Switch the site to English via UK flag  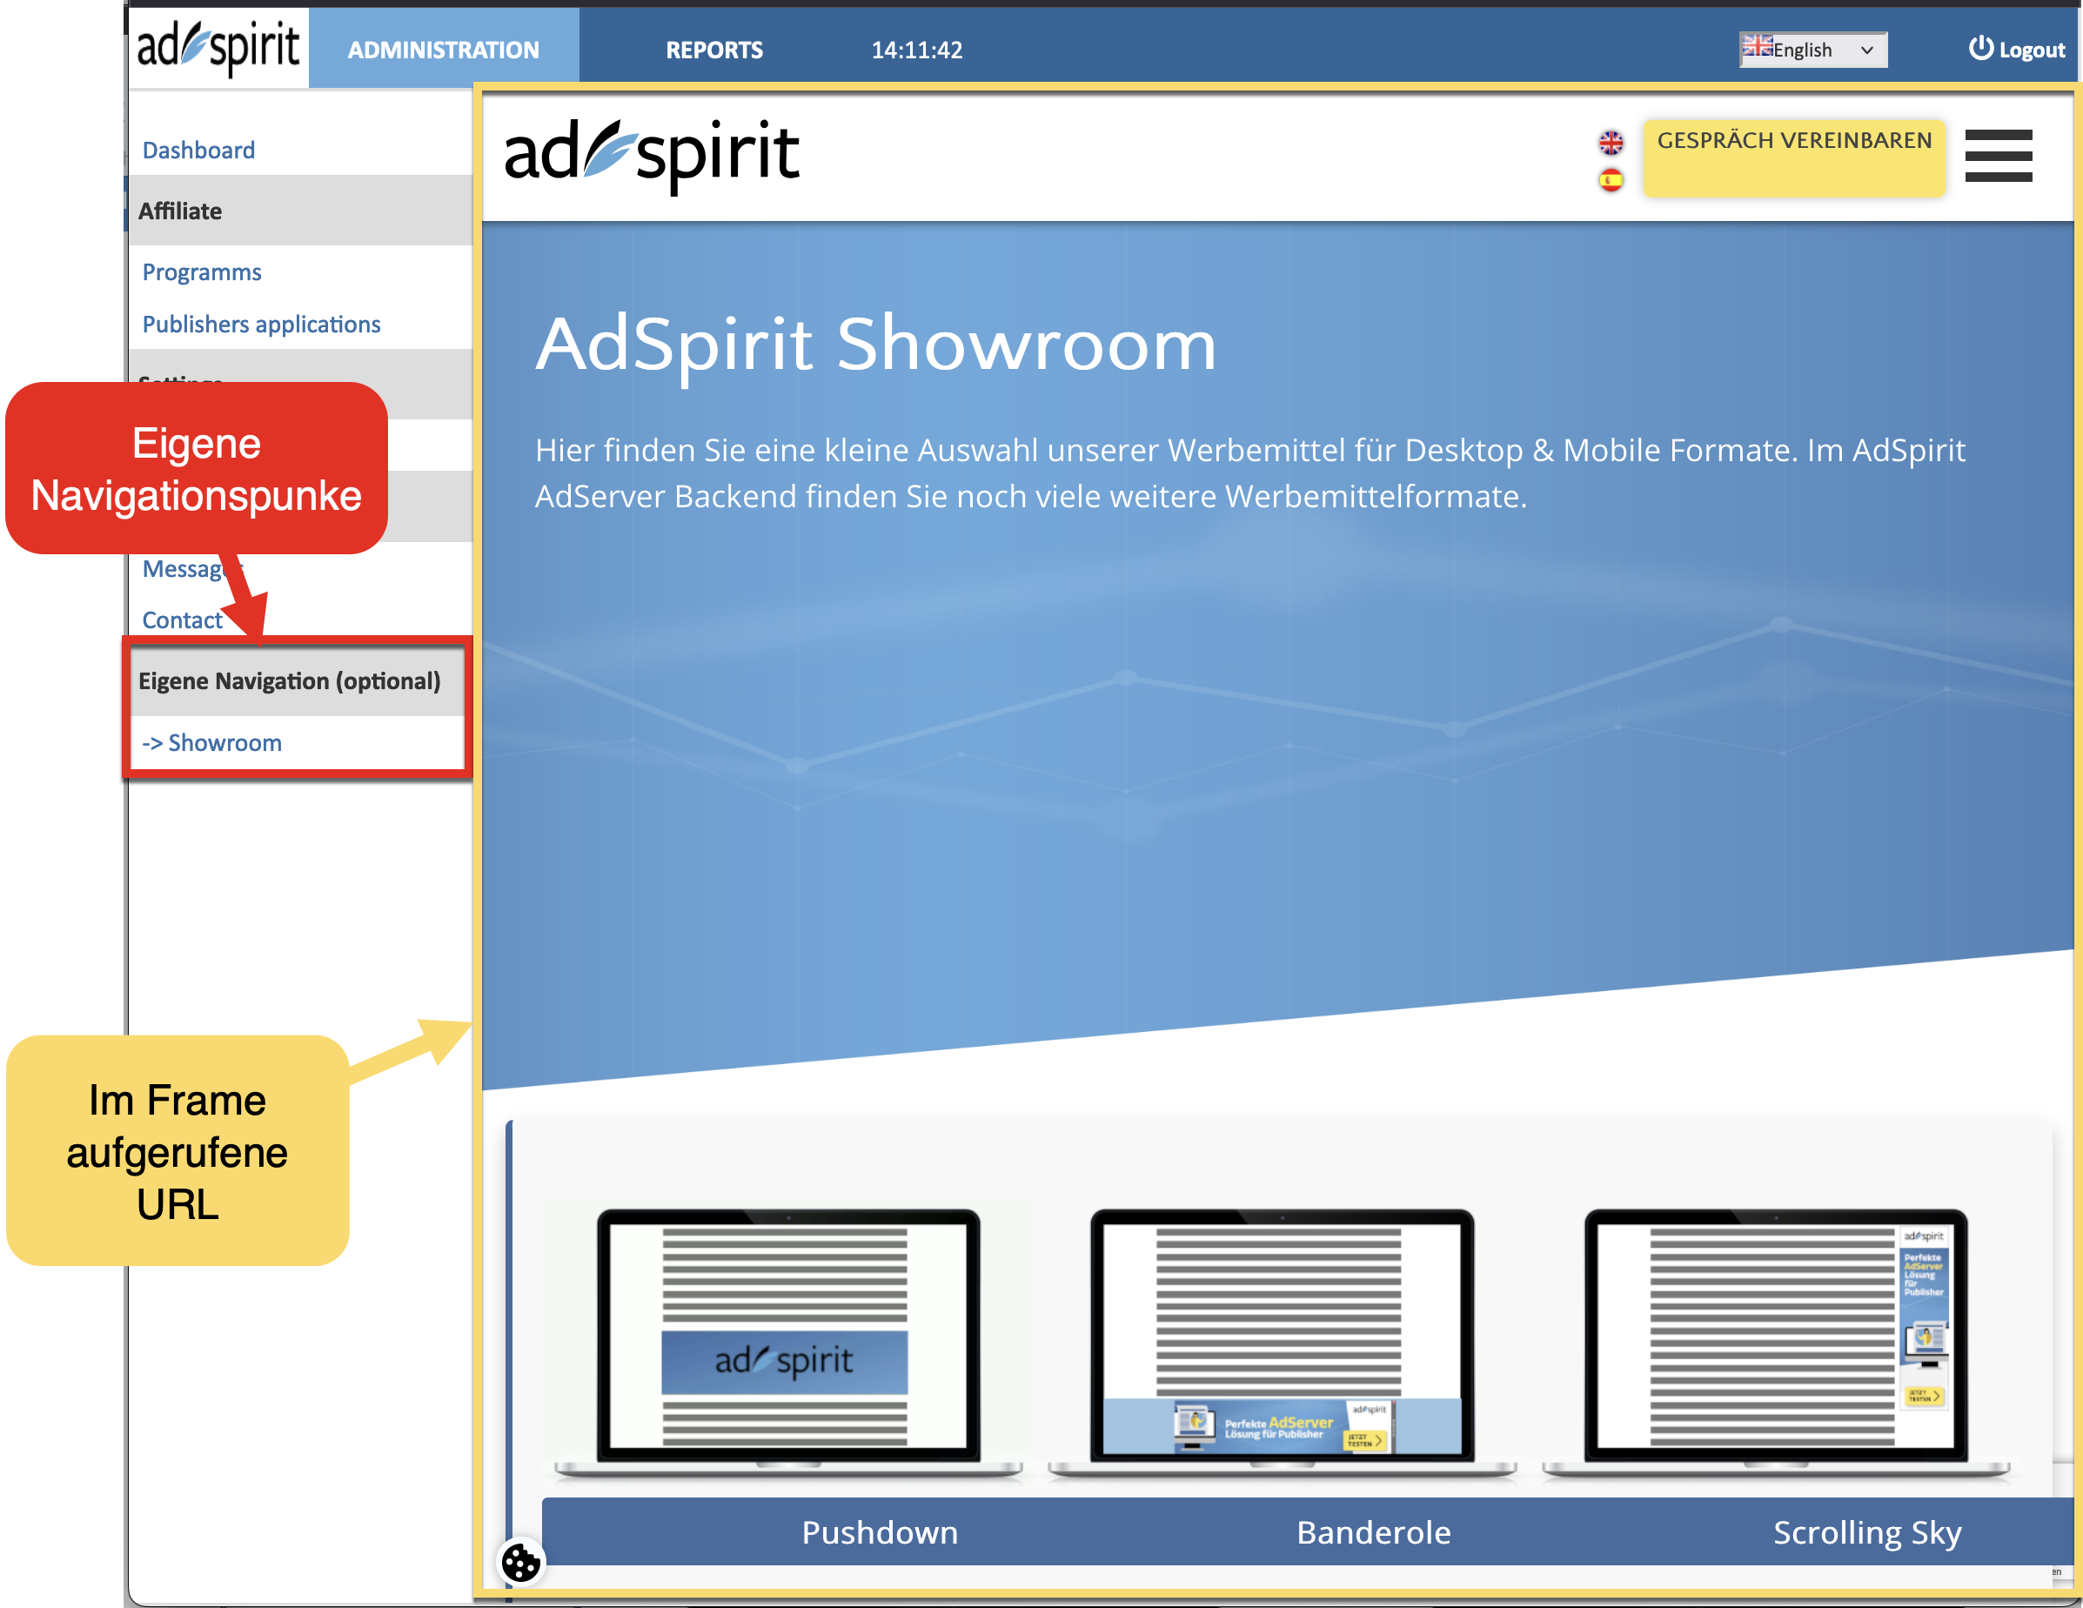click(x=1611, y=143)
